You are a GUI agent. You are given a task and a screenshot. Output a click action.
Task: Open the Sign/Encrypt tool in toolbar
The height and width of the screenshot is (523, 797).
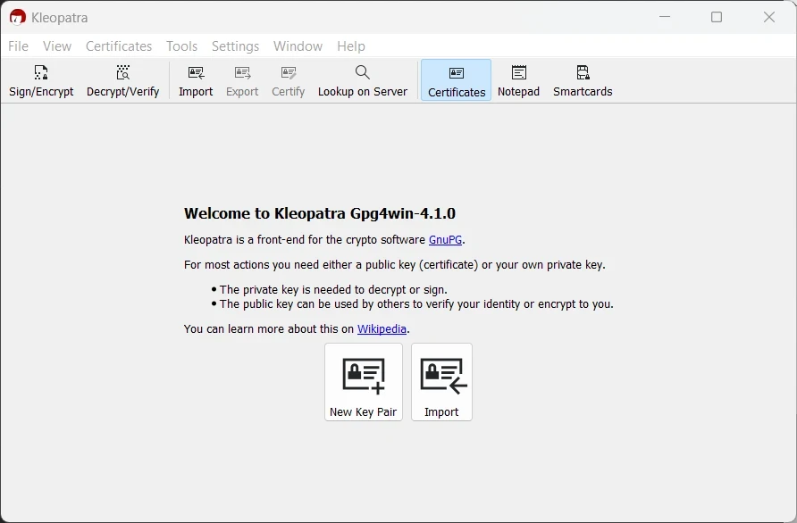point(41,80)
